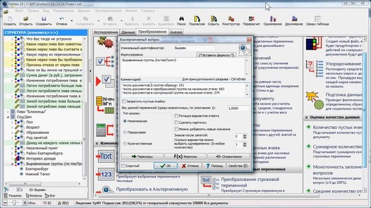Enable Ротация вариантов ответа checkbox
Screen dimensions: 371x208
click(176, 116)
